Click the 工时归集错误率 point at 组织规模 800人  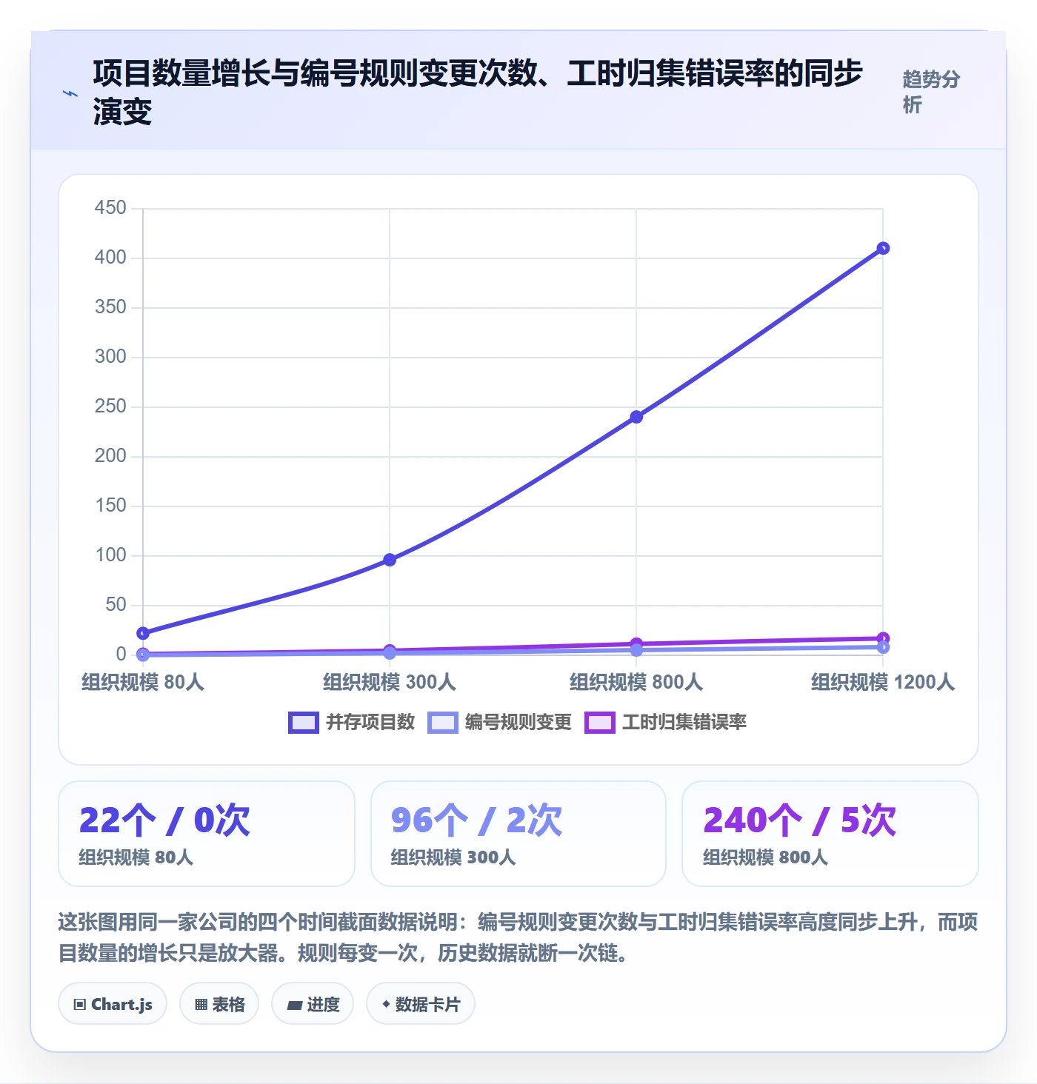pyautogui.click(x=636, y=644)
